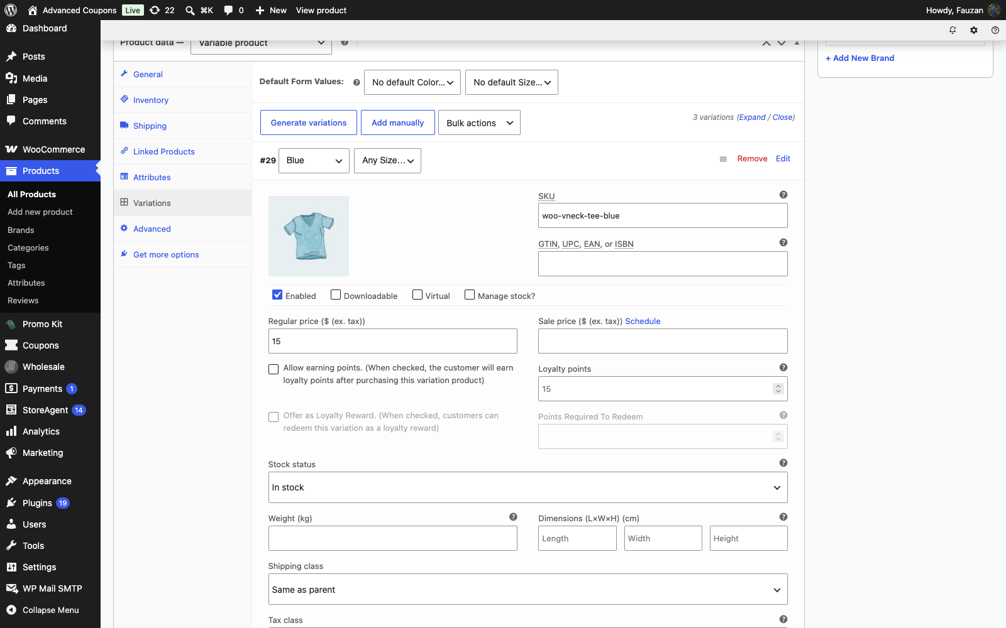
Task: Click the blue t-shirt variation thumbnail
Action: click(309, 236)
